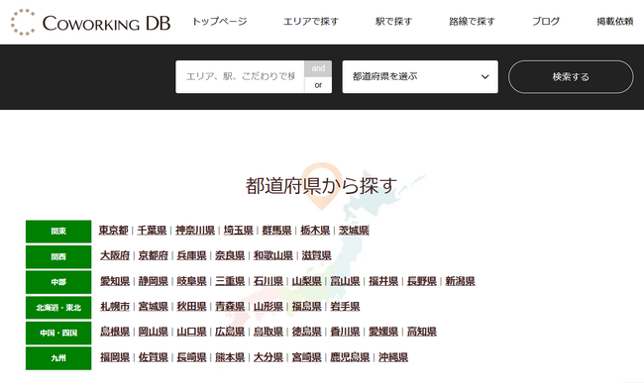The image size is (644, 384).
Task: Open the 掲載依頼 menu item
Action: [615, 22]
